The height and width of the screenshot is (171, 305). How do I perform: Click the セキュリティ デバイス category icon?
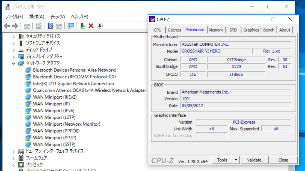[x=21, y=36]
